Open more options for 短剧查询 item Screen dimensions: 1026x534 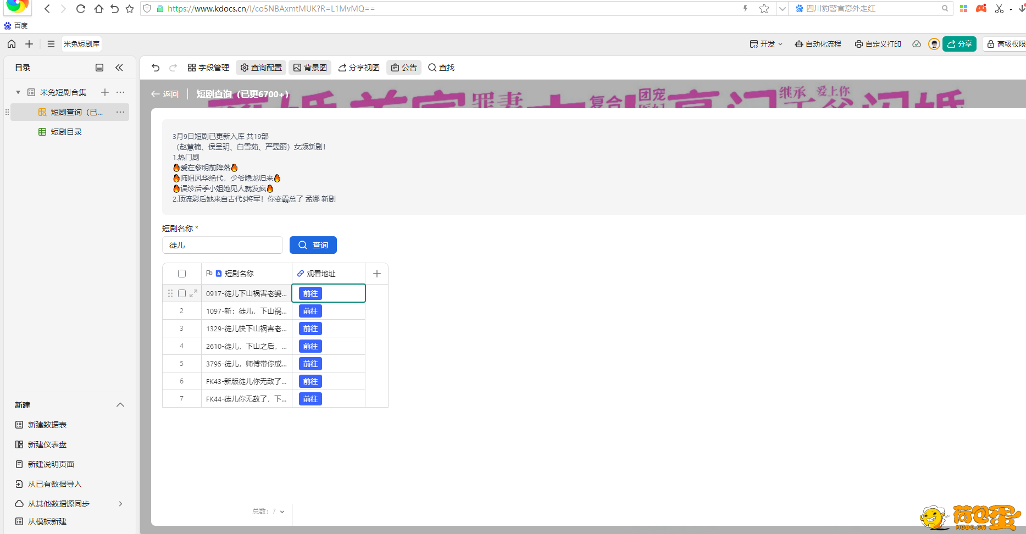pyautogui.click(x=120, y=112)
